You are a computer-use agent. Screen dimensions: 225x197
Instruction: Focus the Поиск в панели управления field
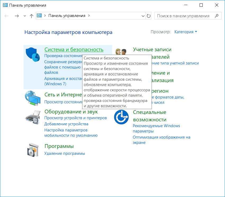[183, 16]
